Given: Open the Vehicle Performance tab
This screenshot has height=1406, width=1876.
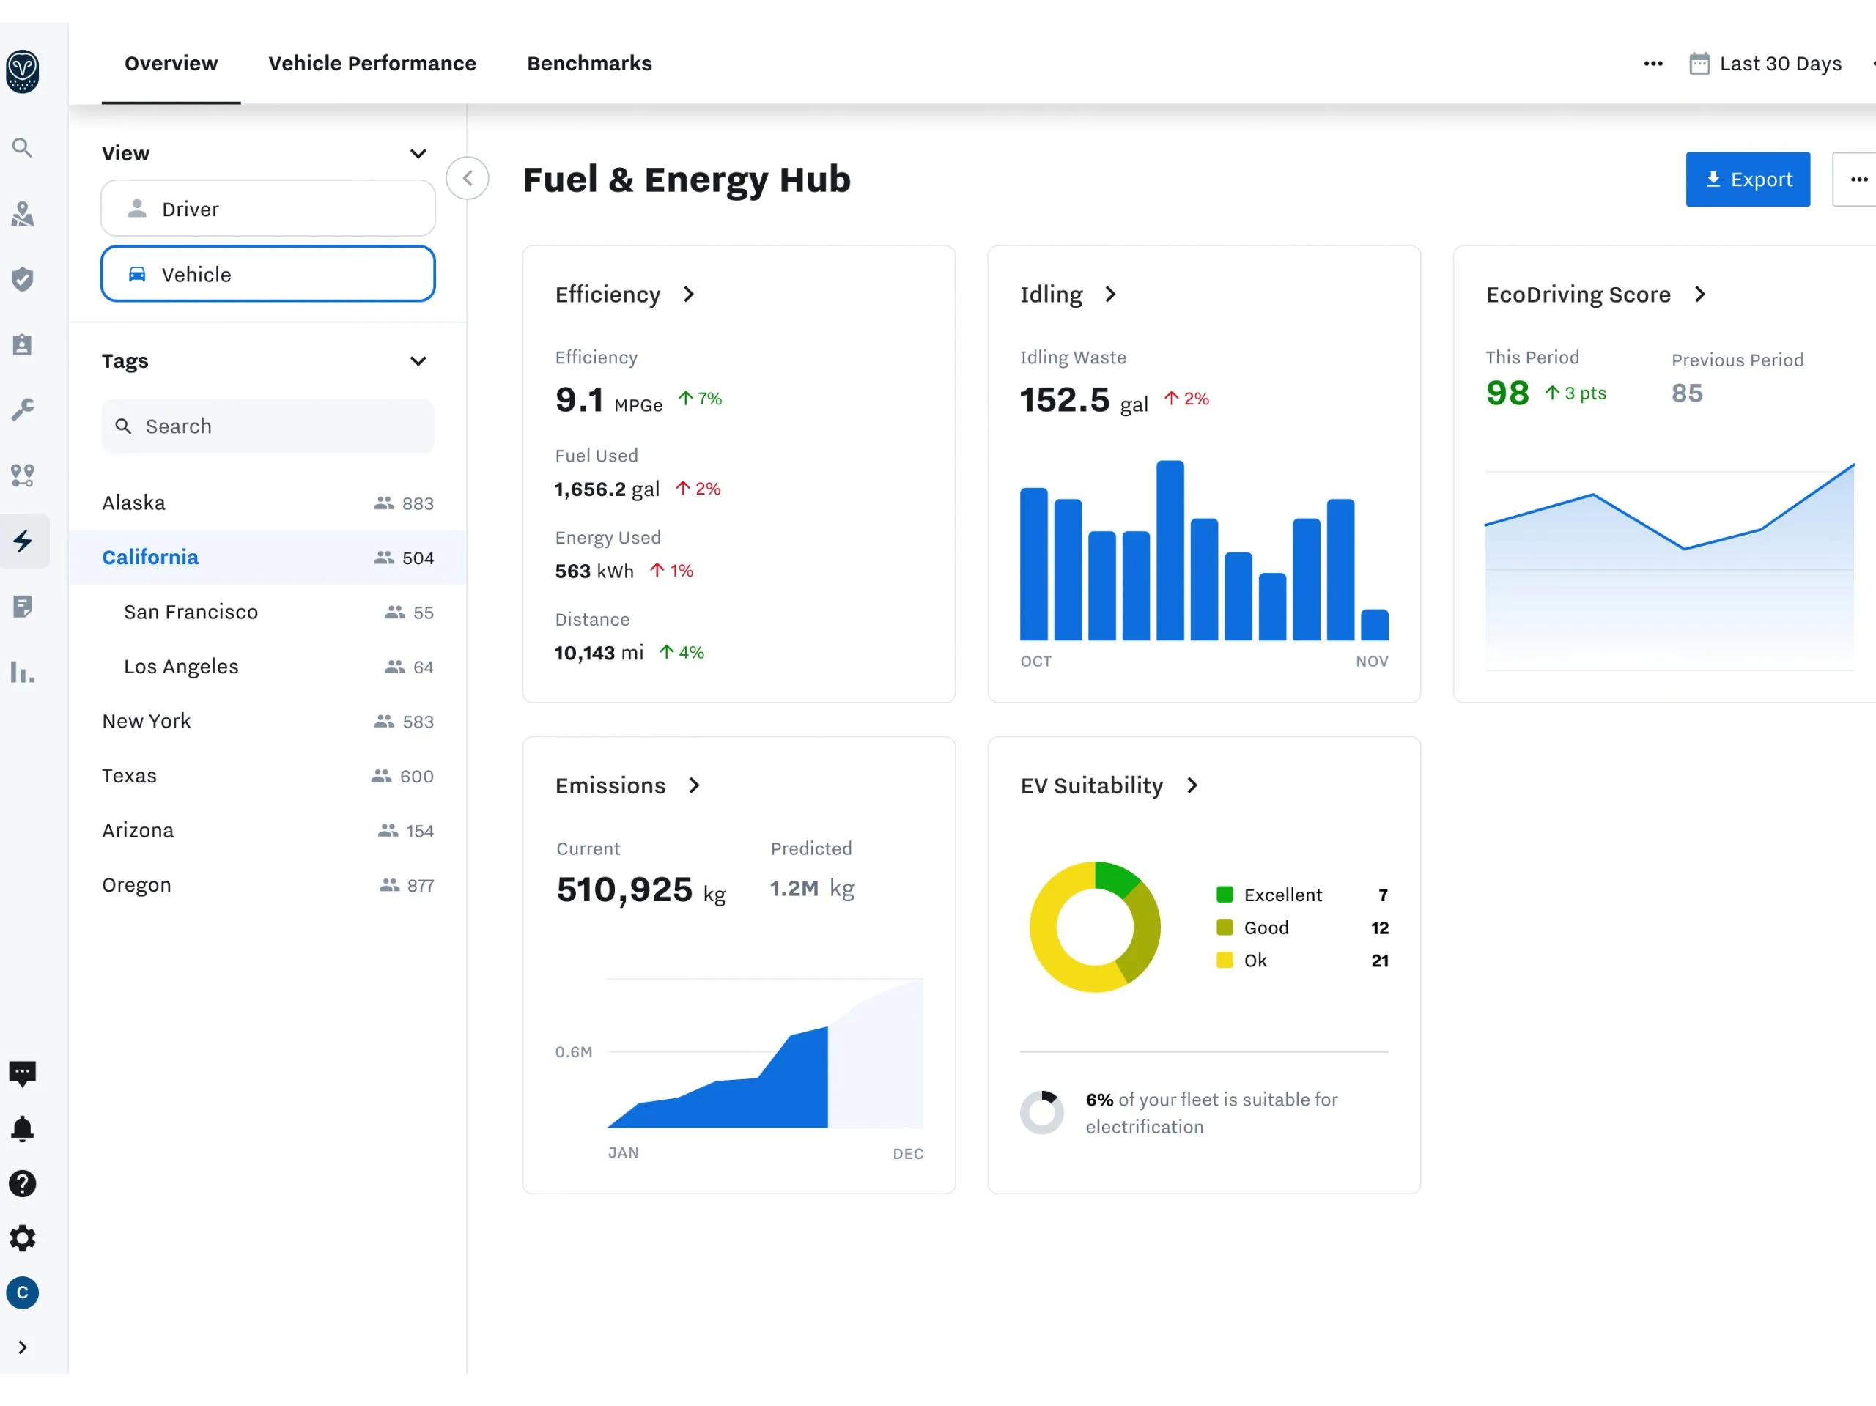Looking at the screenshot, I should click(372, 63).
